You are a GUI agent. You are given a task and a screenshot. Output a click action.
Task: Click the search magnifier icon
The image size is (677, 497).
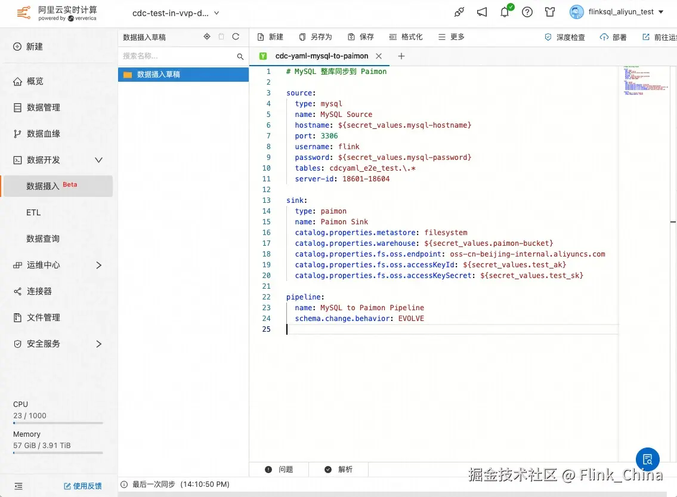point(240,57)
